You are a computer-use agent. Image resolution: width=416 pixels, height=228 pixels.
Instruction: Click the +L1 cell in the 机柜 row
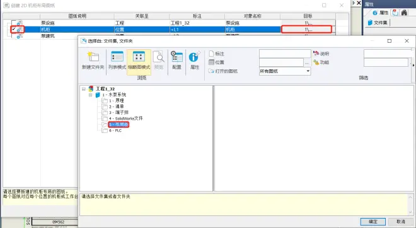point(197,30)
